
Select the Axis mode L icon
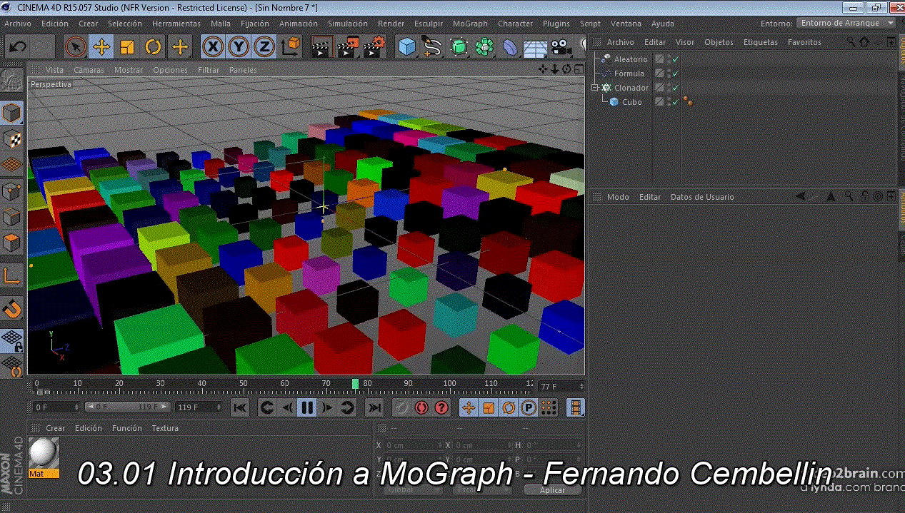coord(12,275)
